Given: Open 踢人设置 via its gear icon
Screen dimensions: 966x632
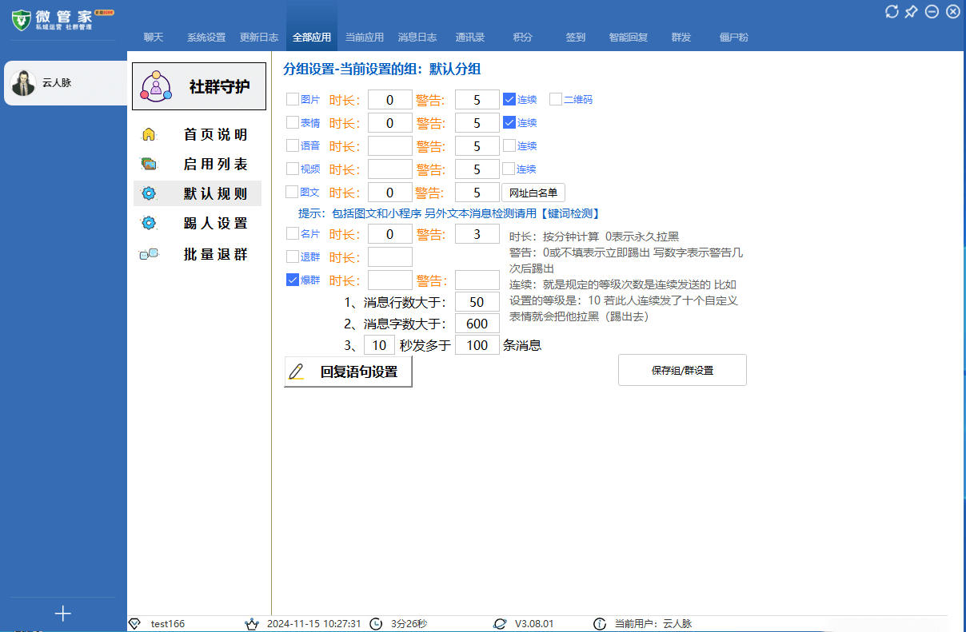Looking at the screenshot, I should tap(149, 222).
